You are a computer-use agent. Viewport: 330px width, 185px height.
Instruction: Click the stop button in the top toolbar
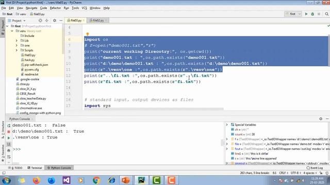click(x=319, y=14)
